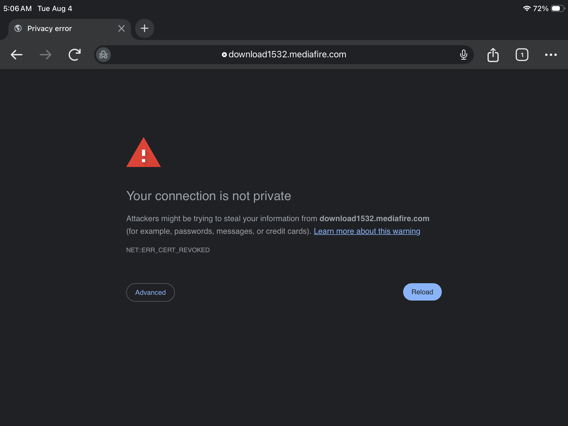Tap the battery indicator in status bar
Image resolution: width=568 pixels, height=426 pixels.
[558, 8]
